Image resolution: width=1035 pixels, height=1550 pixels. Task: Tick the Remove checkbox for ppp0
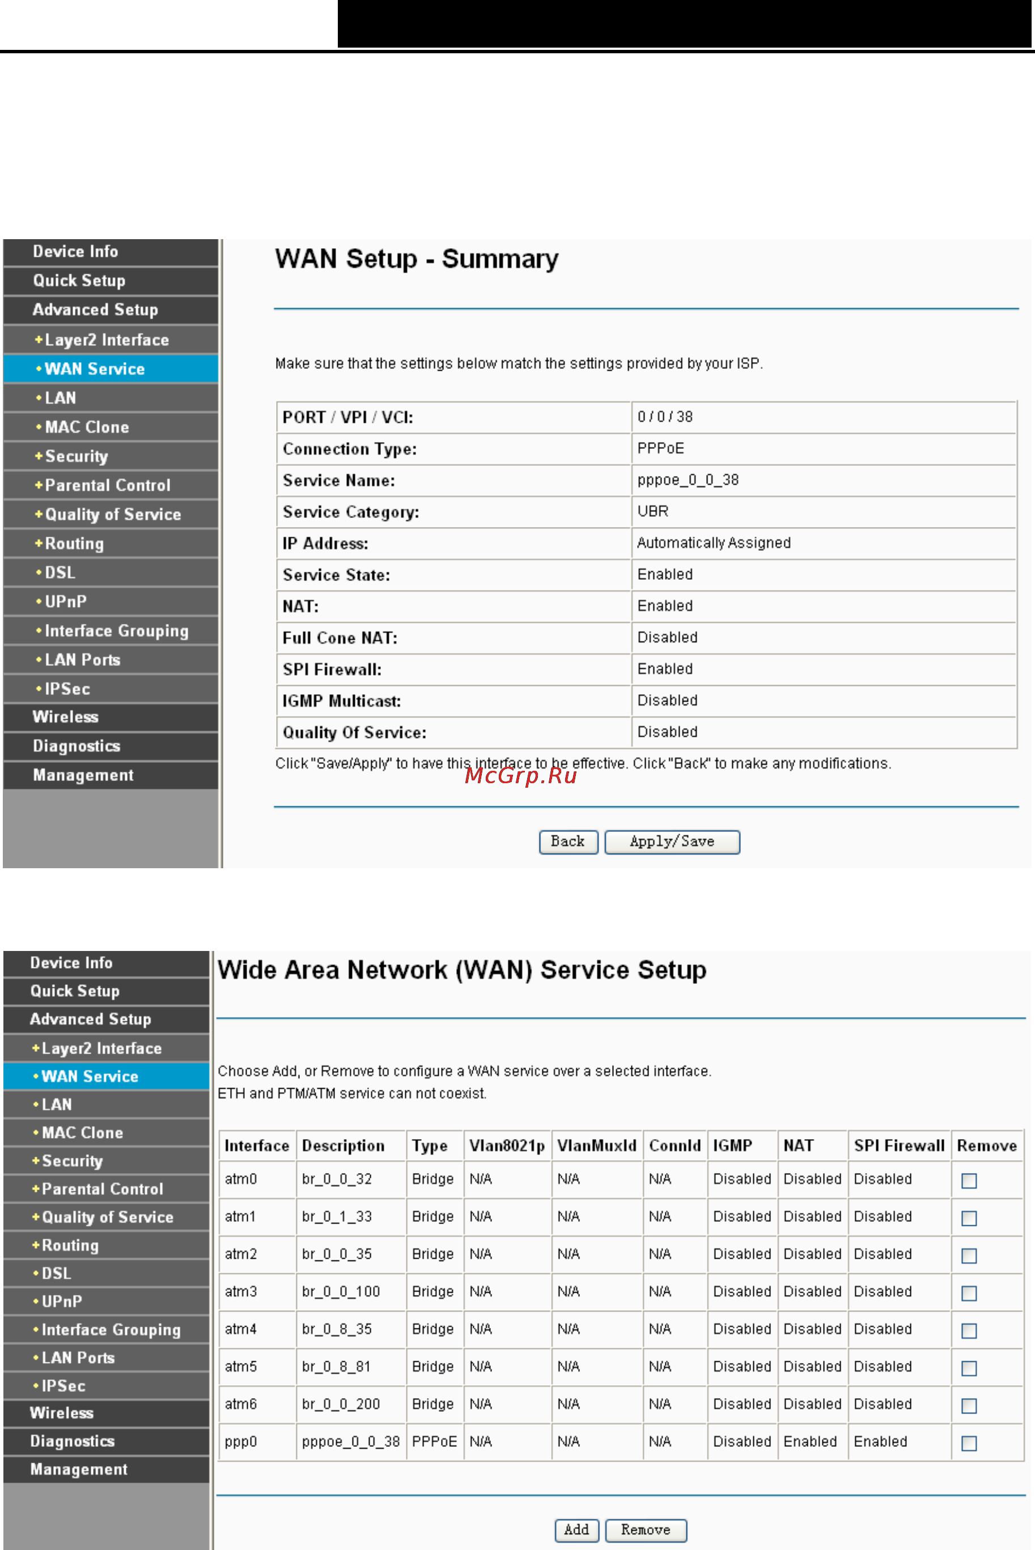click(968, 1444)
